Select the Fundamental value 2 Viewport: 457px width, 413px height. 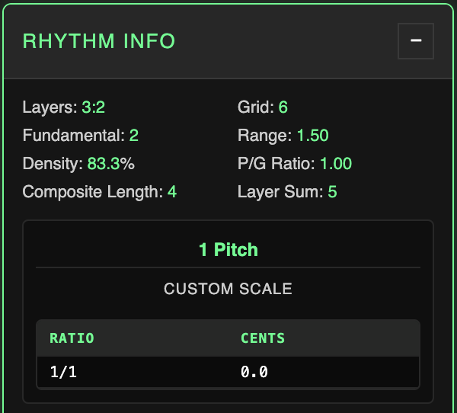[x=133, y=136]
